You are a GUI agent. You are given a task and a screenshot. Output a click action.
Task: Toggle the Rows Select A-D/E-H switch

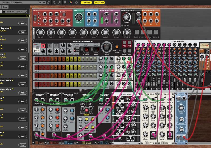[37, 48]
